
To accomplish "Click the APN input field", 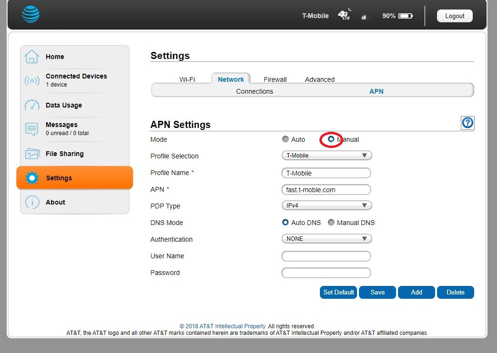I will point(326,189).
